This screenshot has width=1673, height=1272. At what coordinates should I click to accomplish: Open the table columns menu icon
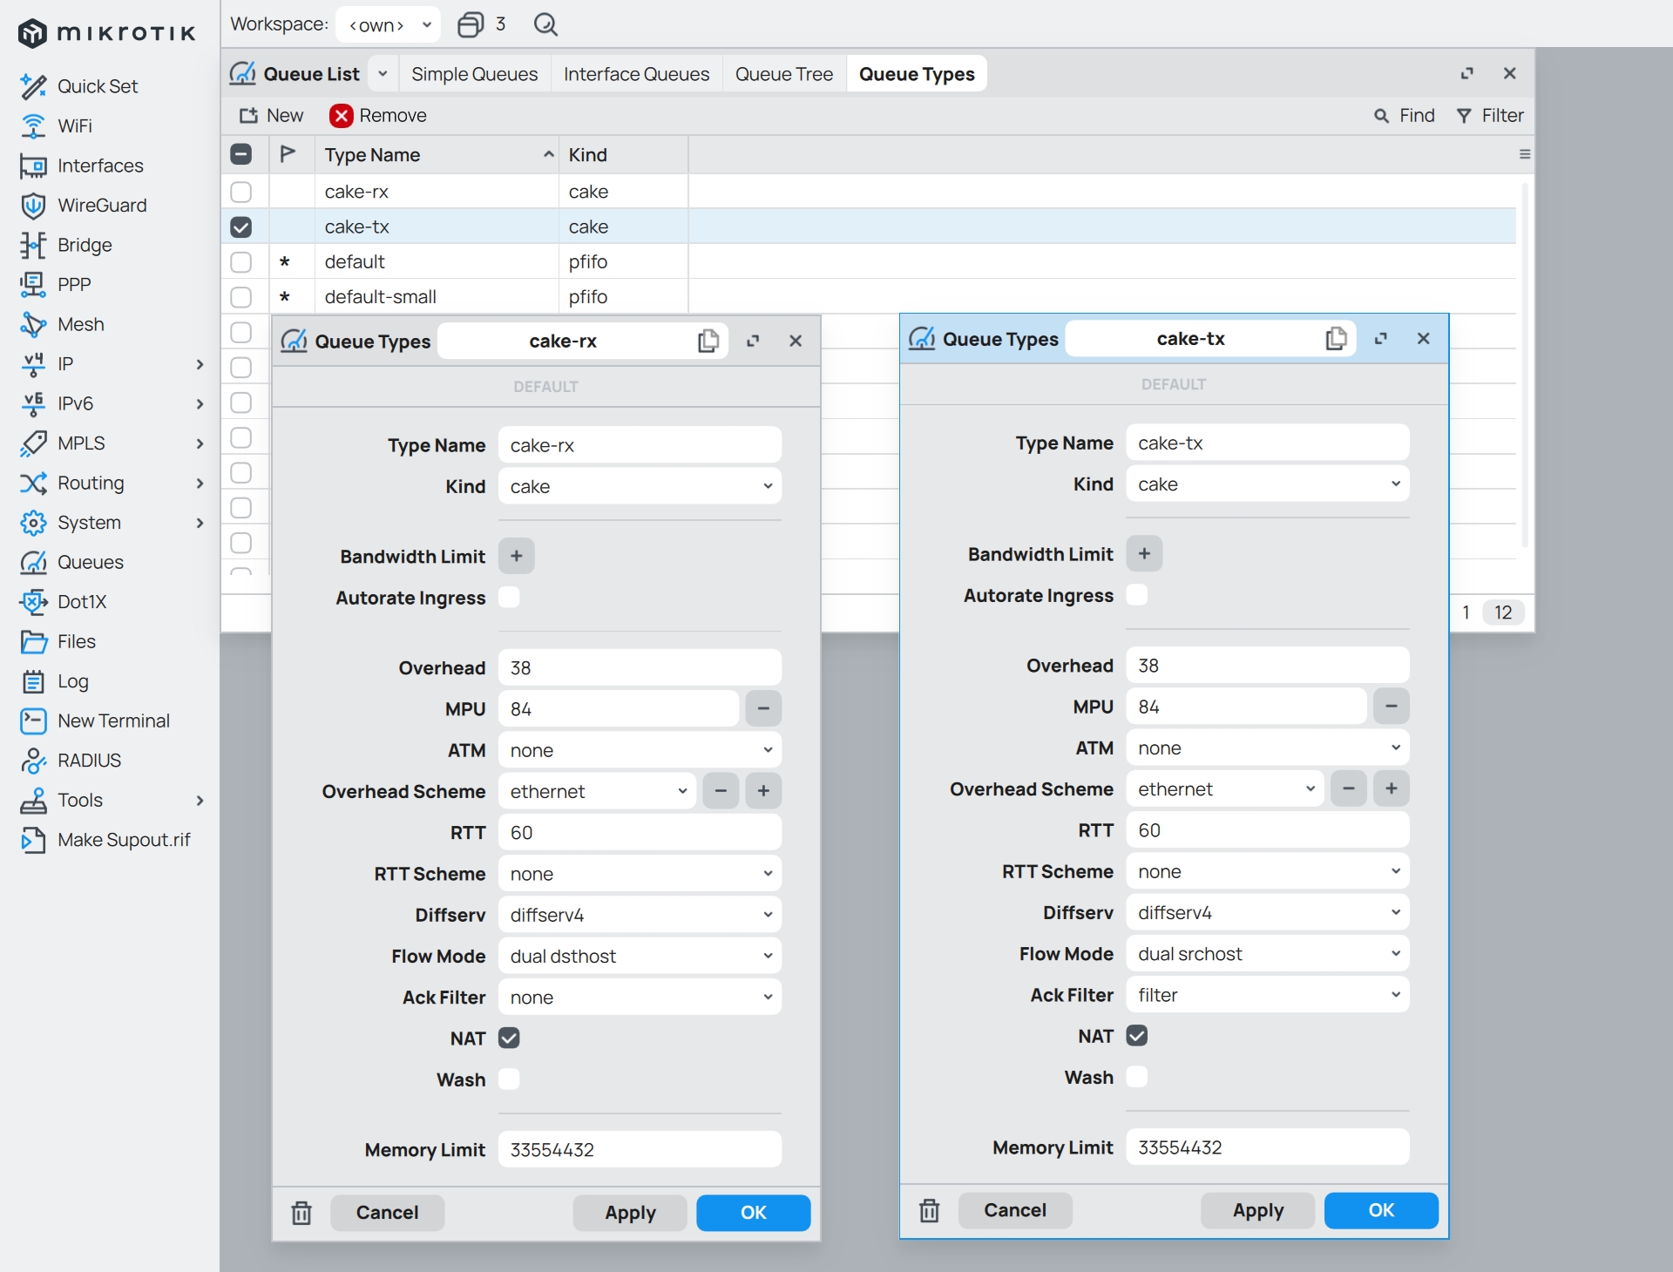pos(1525,154)
